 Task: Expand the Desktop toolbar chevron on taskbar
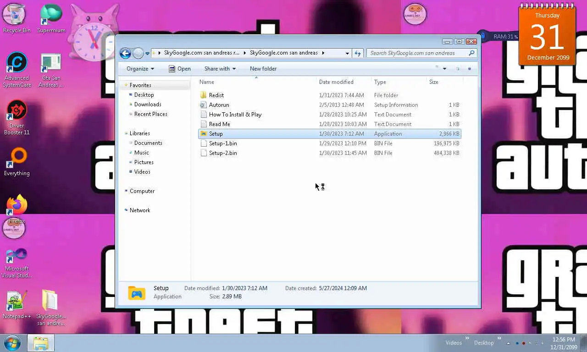point(499,339)
